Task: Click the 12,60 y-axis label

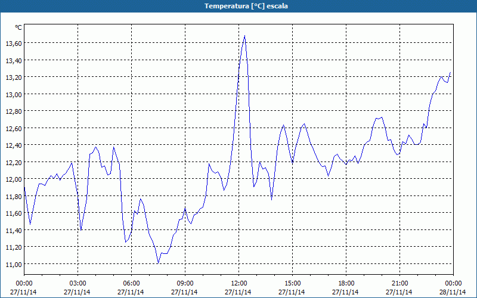Action: click(14, 128)
